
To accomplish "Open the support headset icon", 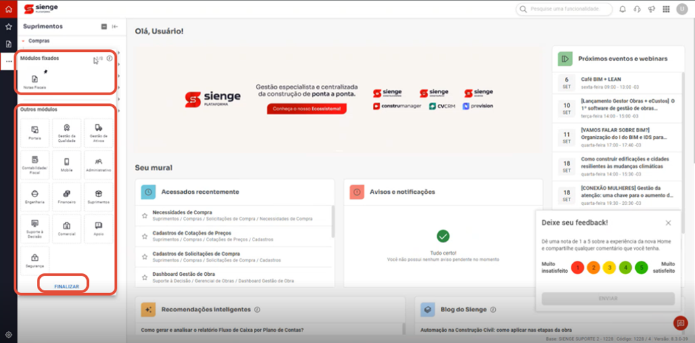I will coord(637,9).
